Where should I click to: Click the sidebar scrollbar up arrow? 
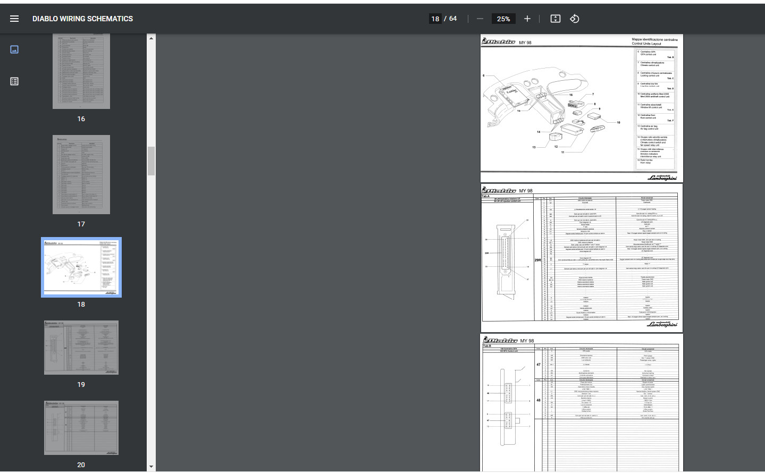pyautogui.click(x=151, y=38)
